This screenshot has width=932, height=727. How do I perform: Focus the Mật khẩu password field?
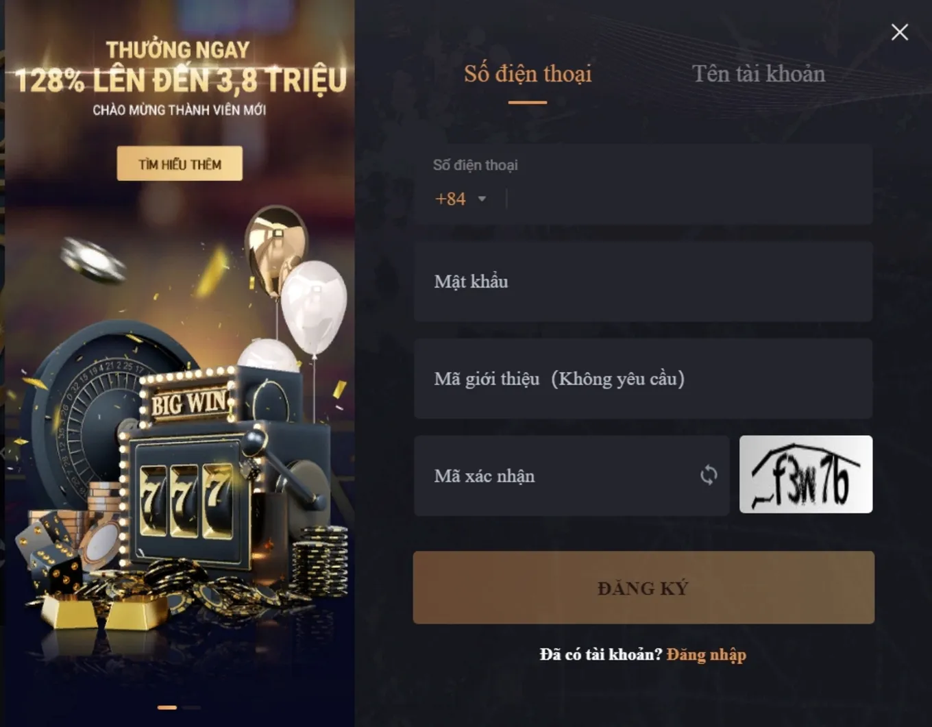click(x=643, y=282)
